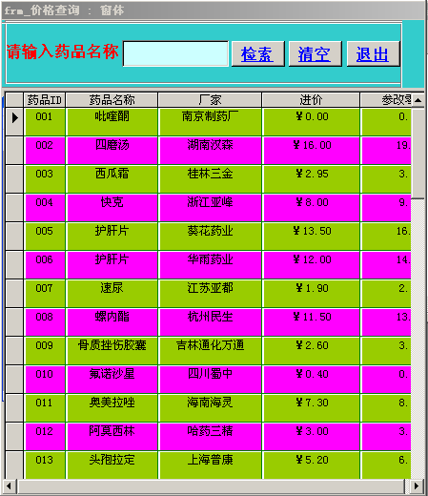The width and height of the screenshot is (428, 496).
Task: Click the ¥11.50 purchase price cell
Action: [x=312, y=322]
